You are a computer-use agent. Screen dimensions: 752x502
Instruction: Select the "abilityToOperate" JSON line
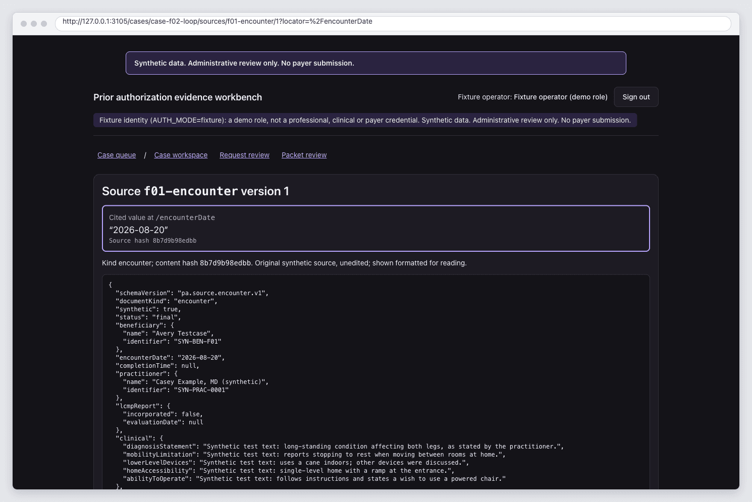(314, 479)
